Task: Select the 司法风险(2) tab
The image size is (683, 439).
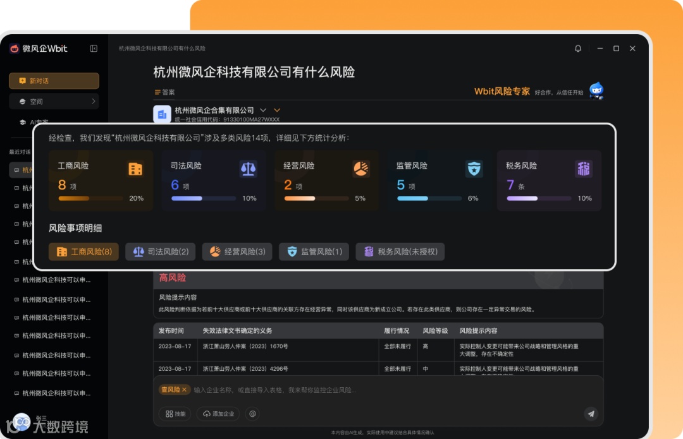Action: tap(160, 251)
